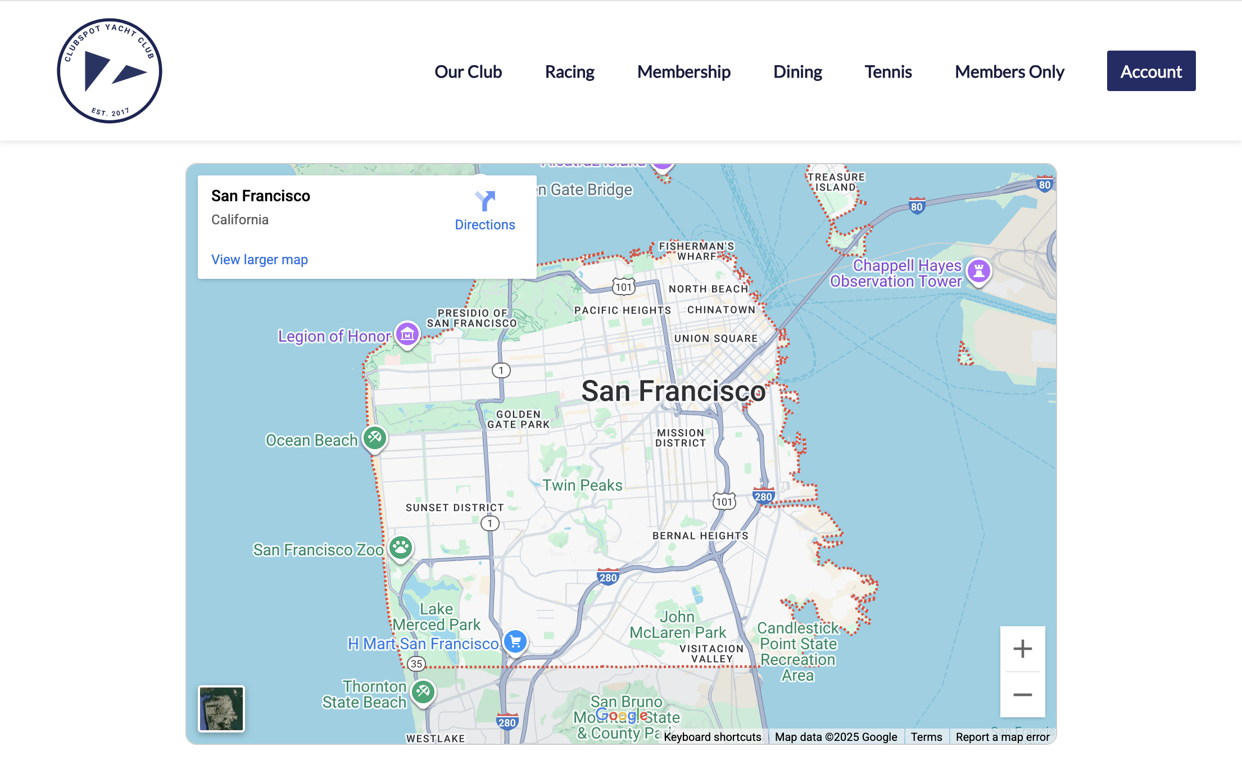
Task: Click the Directions arrow icon
Action: pyautogui.click(x=484, y=201)
